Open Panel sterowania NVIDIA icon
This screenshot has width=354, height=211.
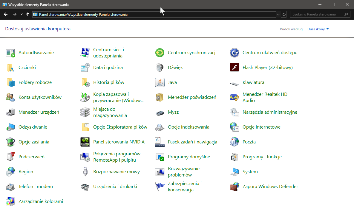tap(85, 142)
